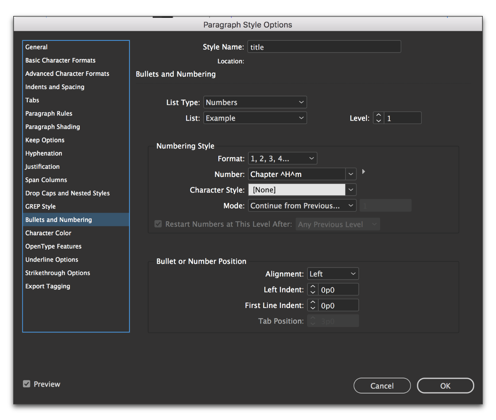Image resolution: width=496 pixels, height=420 pixels.
Task: Click into the Style Name field
Action: point(324,47)
